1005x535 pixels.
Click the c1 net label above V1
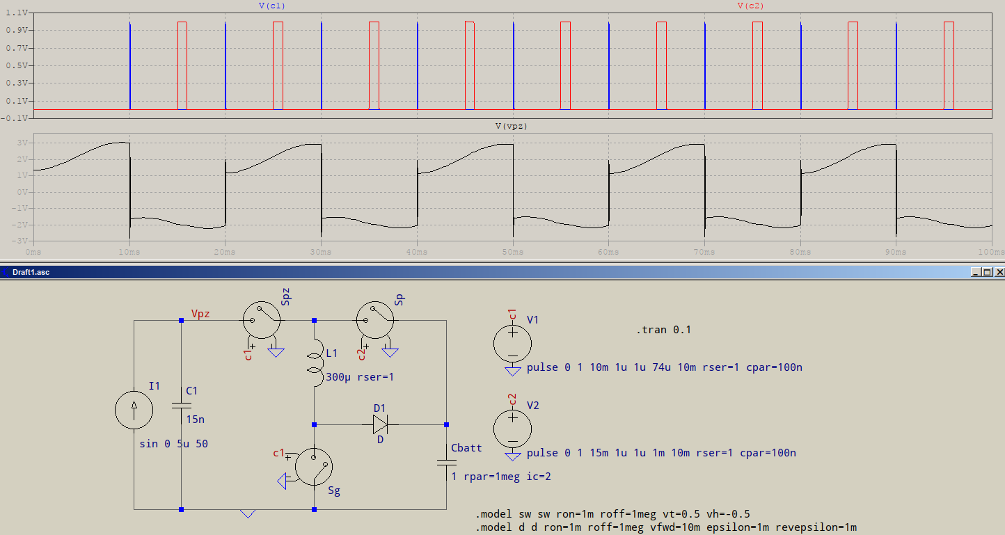coord(512,314)
